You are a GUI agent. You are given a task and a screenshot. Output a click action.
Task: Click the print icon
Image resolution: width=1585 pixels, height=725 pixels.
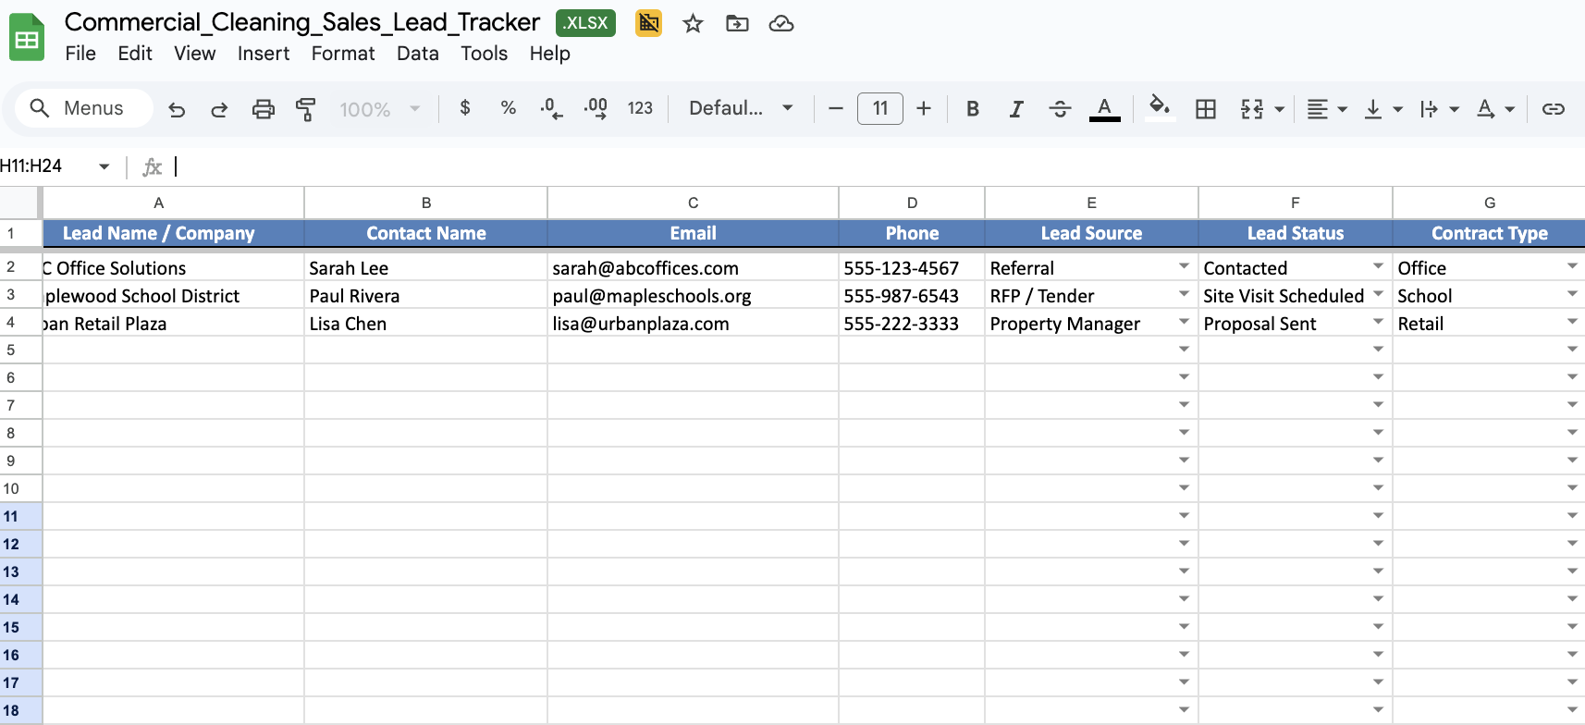pyautogui.click(x=264, y=109)
